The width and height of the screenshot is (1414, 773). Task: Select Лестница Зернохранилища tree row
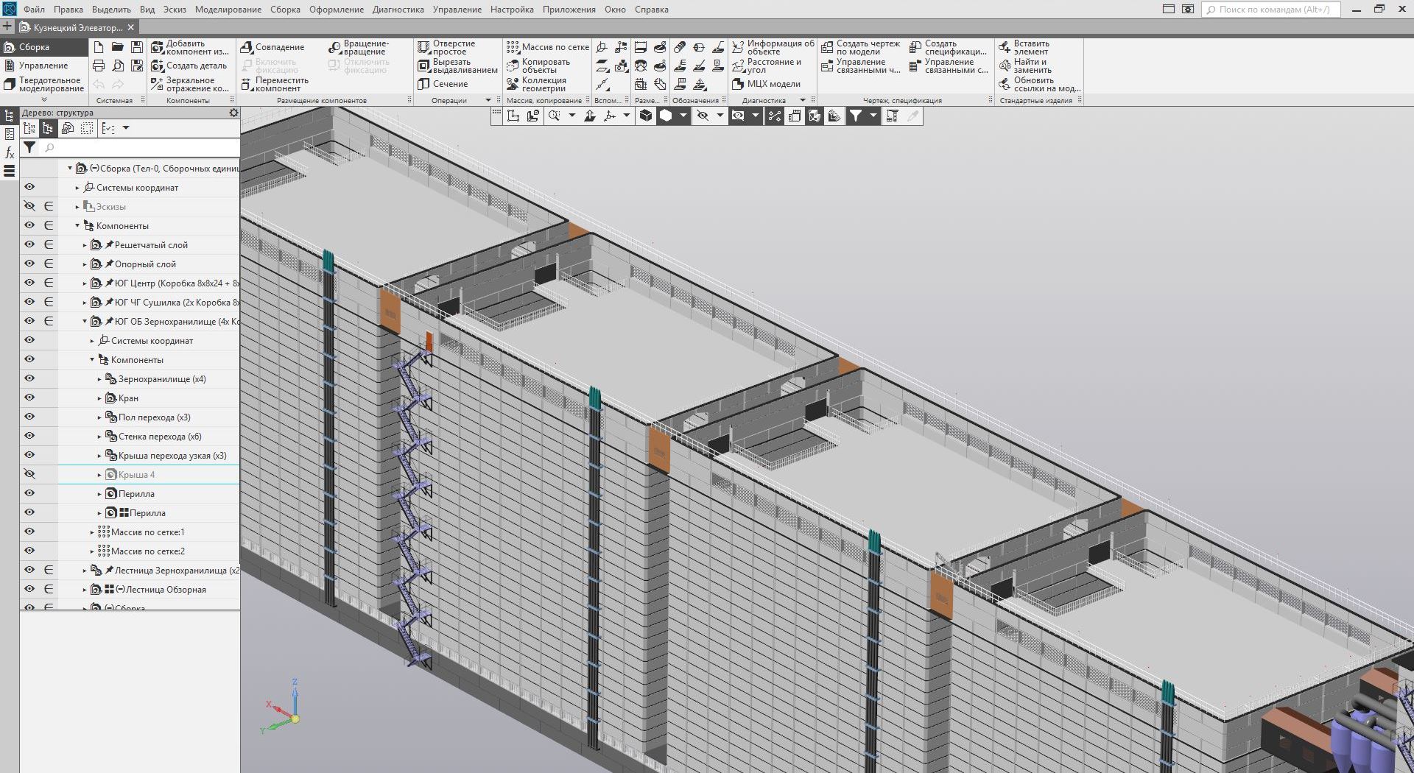tap(149, 570)
